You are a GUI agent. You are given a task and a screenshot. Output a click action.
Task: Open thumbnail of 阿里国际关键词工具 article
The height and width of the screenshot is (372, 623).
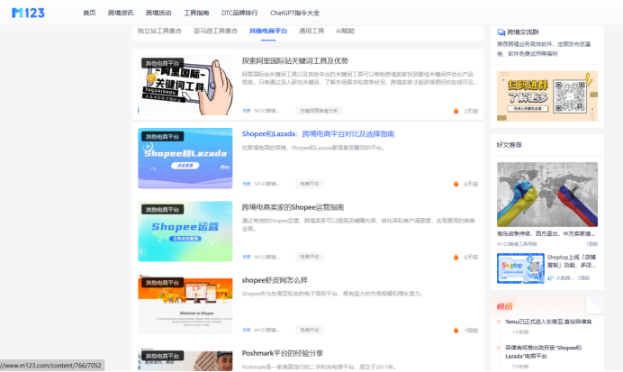(x=185, y=85)
